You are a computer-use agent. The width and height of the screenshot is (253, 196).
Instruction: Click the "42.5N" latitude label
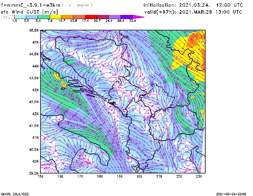pos(34,102)
